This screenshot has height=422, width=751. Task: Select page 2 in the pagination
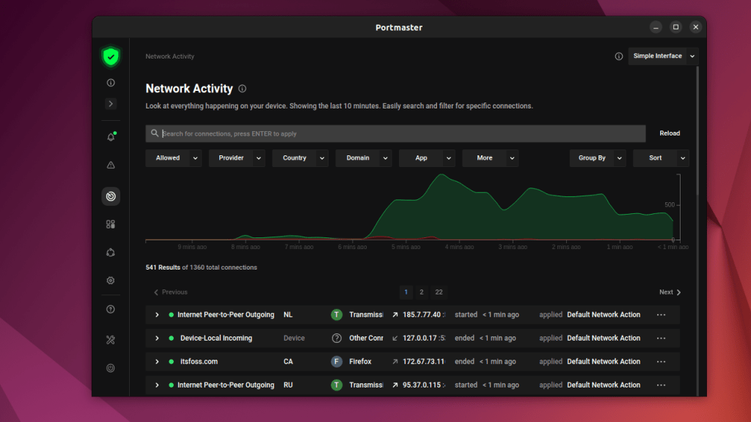pyautogui.click(x=422, y=292)
